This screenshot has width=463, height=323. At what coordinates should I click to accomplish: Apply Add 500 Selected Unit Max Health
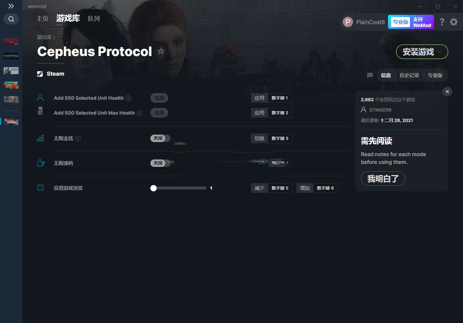click(159, 113)
